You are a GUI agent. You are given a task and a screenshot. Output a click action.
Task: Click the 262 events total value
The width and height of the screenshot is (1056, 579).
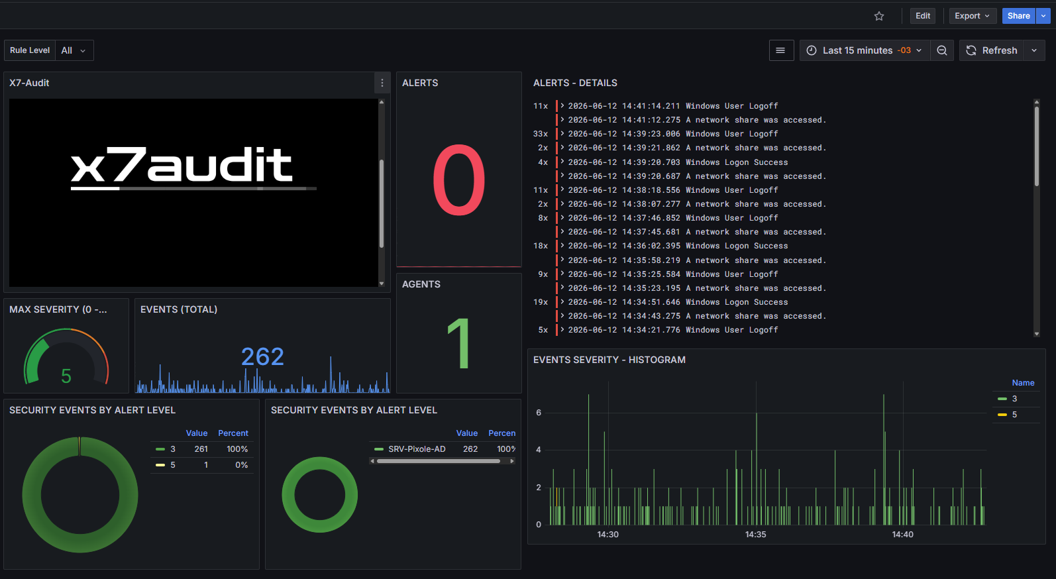click(262, 357)
